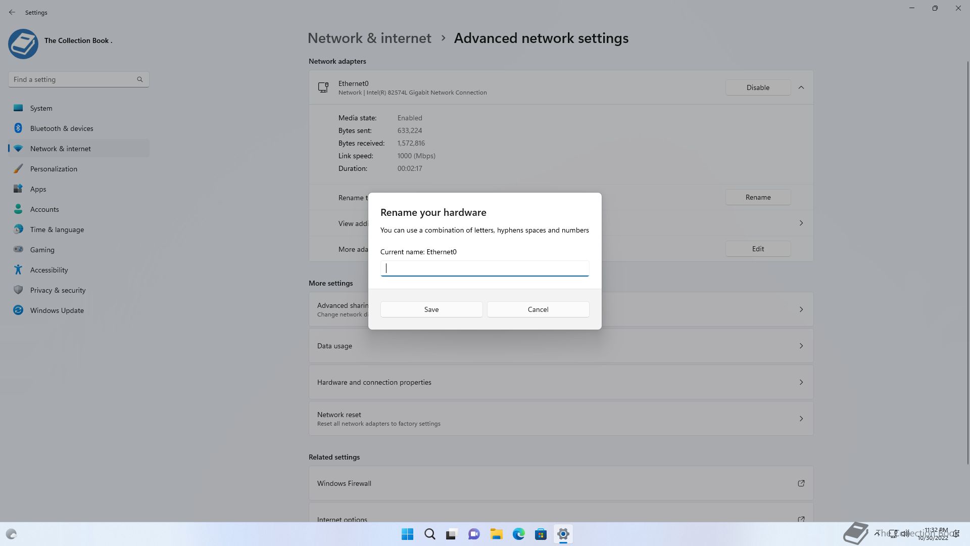Expand the Data usage row chevron

pyautogui.click(x=801, y=346)
